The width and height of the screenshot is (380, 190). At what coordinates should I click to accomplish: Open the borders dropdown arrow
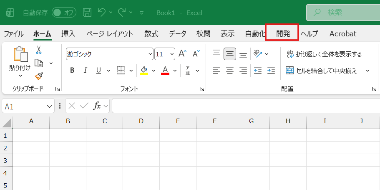pos(131,71)
